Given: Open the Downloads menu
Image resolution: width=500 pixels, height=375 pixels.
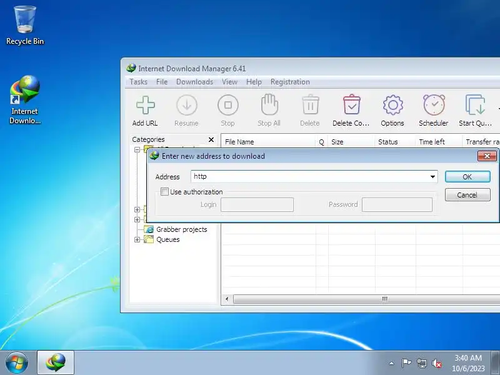Looking at the screenshot, I should pyautogui.click(x=194, y=82).
